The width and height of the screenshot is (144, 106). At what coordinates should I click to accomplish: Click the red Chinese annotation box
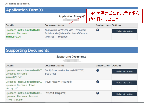(x=114, y=16)
